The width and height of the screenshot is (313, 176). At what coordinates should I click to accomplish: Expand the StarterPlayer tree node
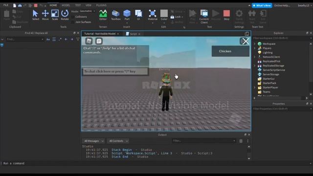click(x=254, y=88)
